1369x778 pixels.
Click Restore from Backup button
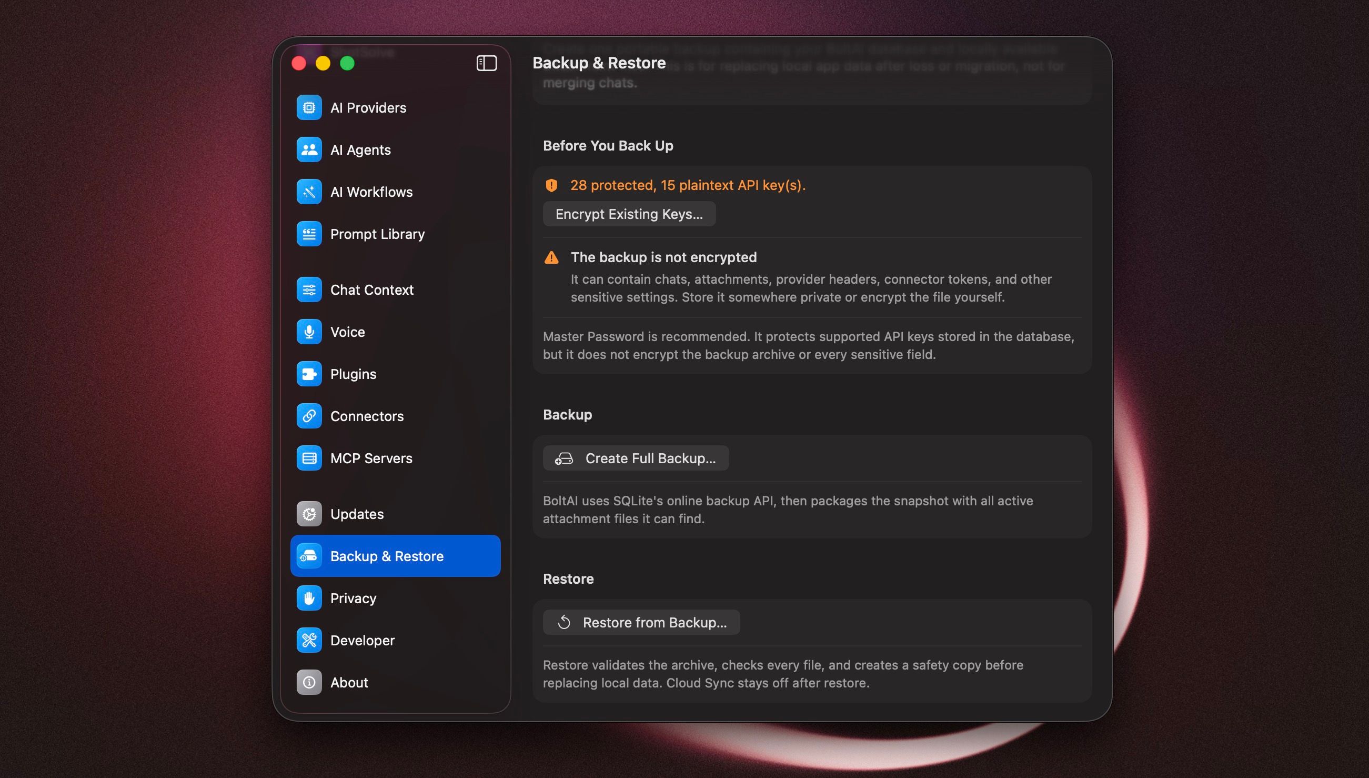pos(641,623)
